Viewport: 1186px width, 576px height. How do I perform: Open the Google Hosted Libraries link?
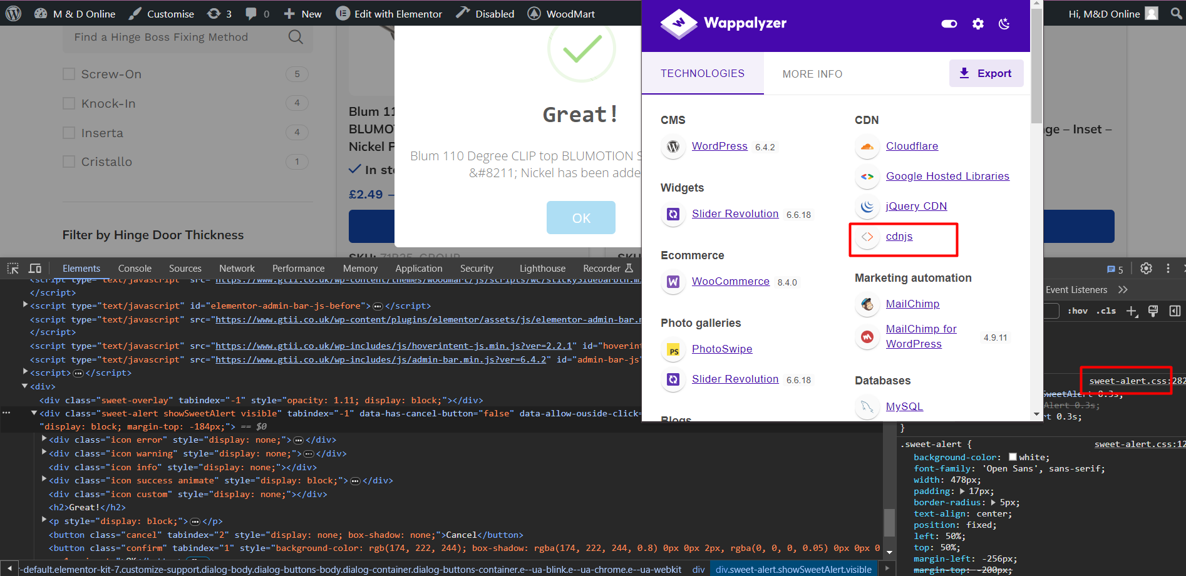pos(947,176)
